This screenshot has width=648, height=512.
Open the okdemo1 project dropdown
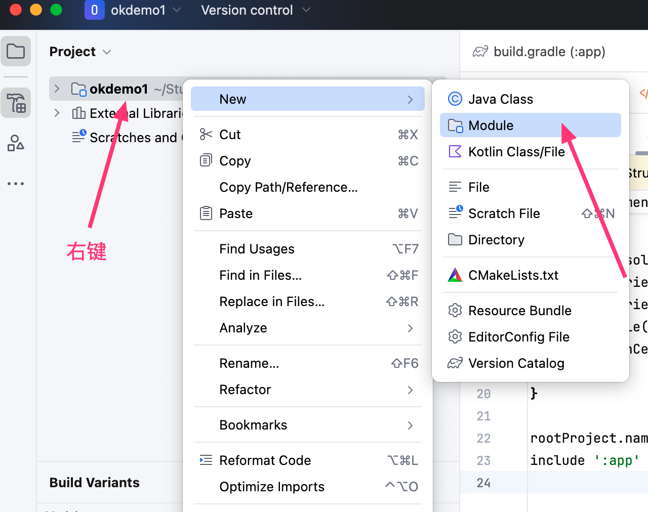pos(145,10)
